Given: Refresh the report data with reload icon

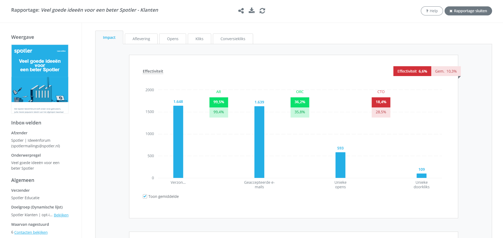Looking at the screenshot, I should point(262,11).
